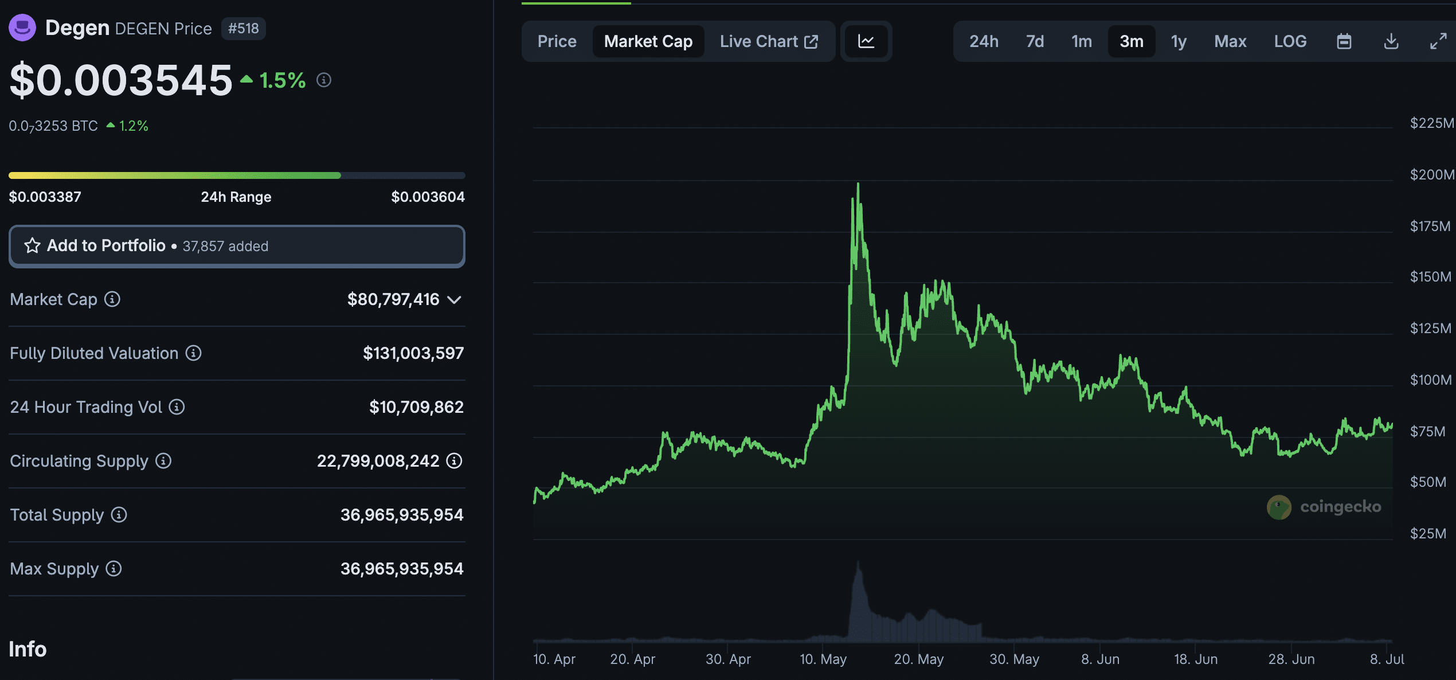This screenshot has height=680, width=1456.
Task: Switch to the Price tab
Action: pyautogui.click(x=556, y=41)
